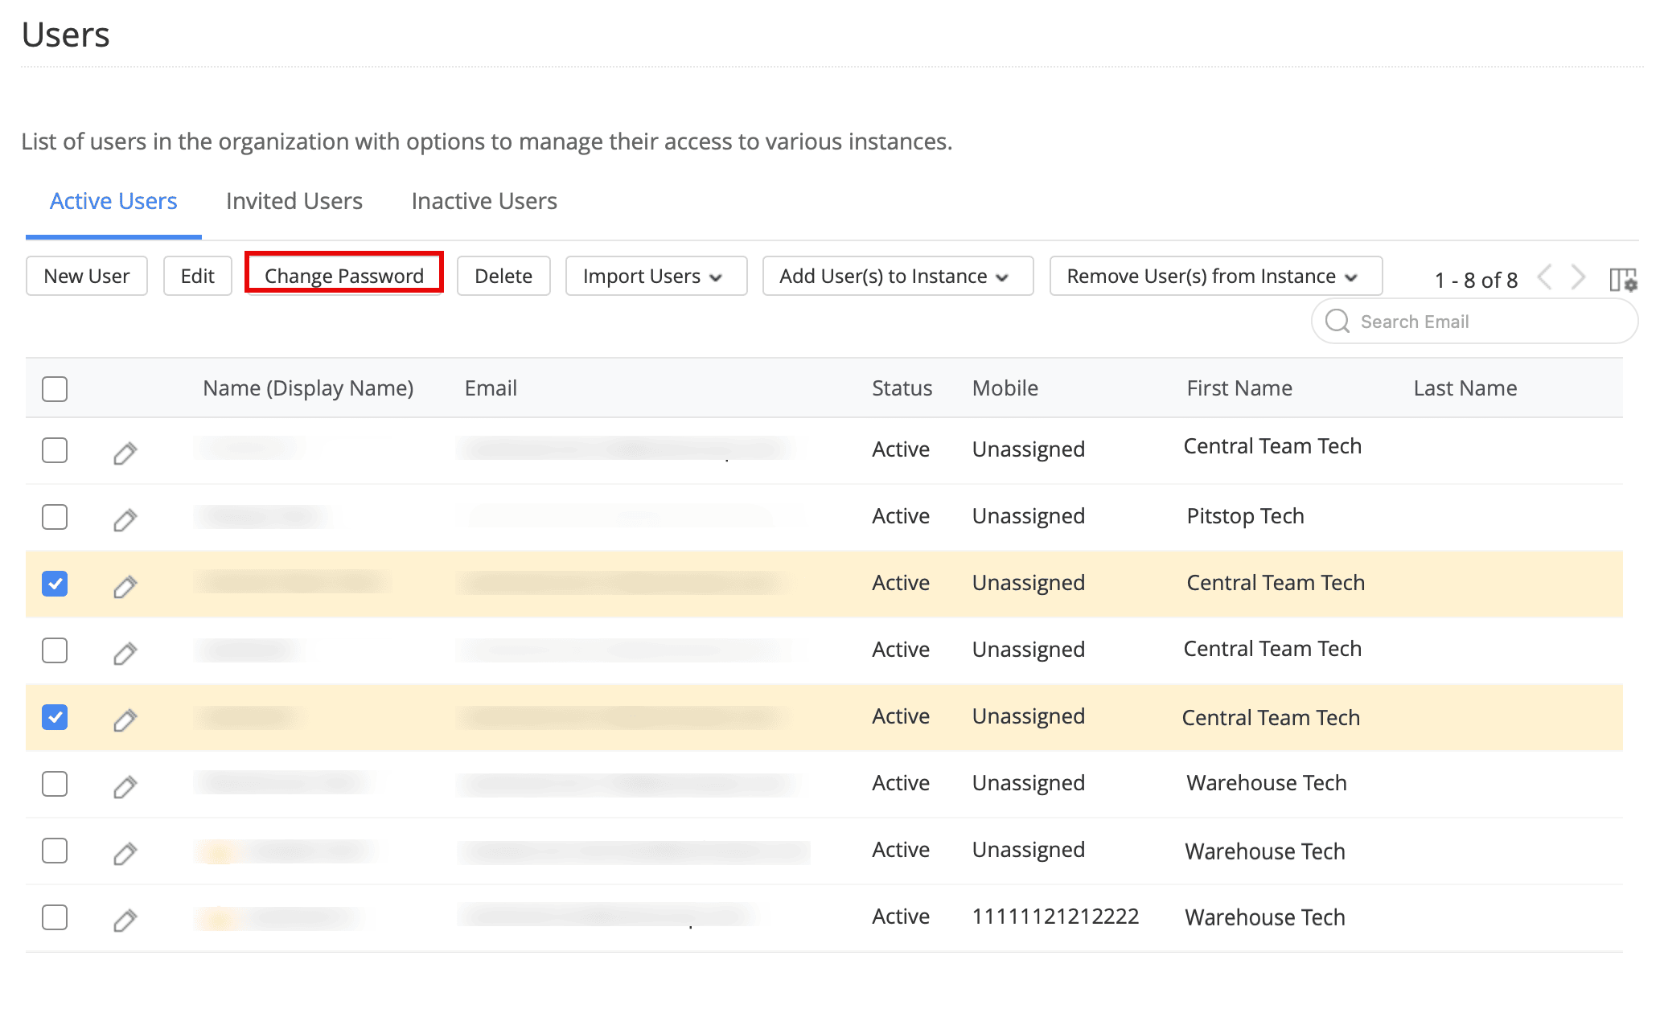Uncheck the first selected Central Team Tech row
Image resolution: width=1660 pixels, height=1013 pixels.
[55, 584]
